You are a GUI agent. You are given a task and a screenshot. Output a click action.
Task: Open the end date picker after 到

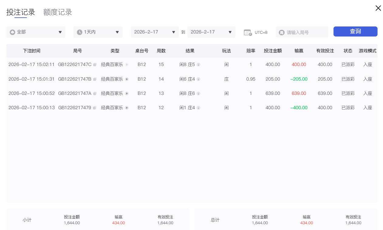pyautogui.click(x=211, y=32)
